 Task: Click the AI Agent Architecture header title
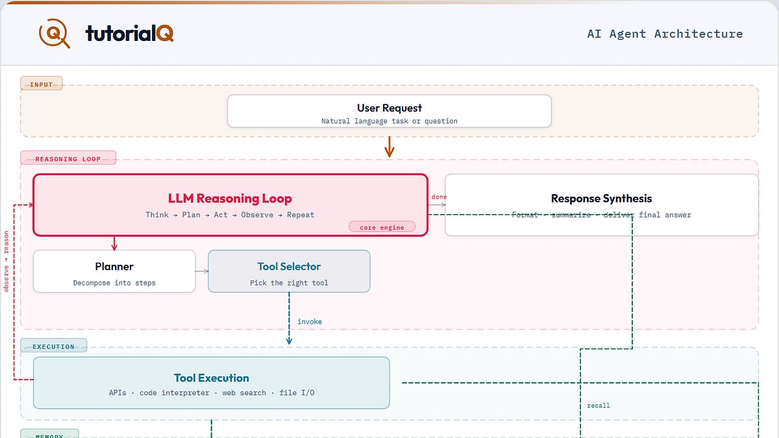pos(665,34)
